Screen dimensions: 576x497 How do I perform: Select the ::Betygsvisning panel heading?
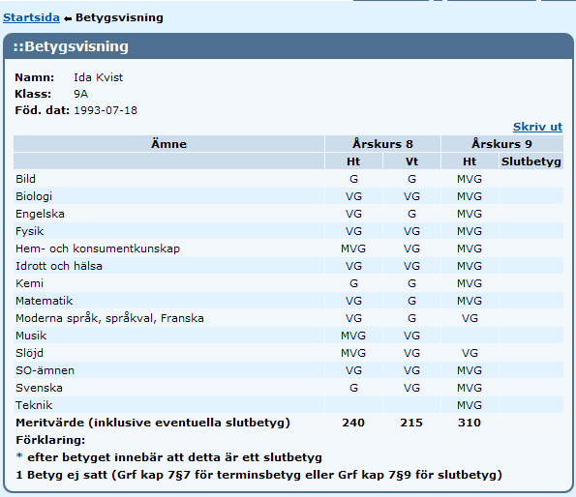click(x=71, y=46)
